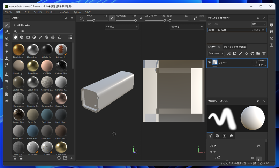Delete layer with trash icon

[264, 53]
